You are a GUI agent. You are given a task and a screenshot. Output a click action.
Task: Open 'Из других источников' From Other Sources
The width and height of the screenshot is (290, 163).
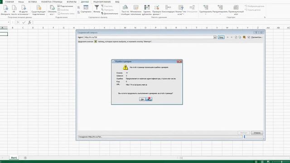pos(23,10)
